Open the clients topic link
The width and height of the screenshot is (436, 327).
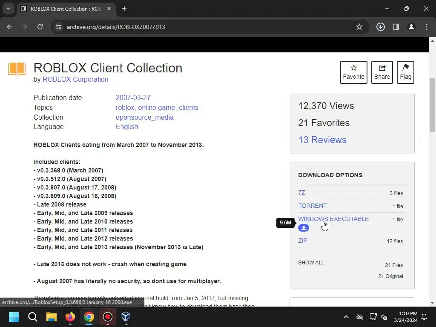[x=189, y=107]
